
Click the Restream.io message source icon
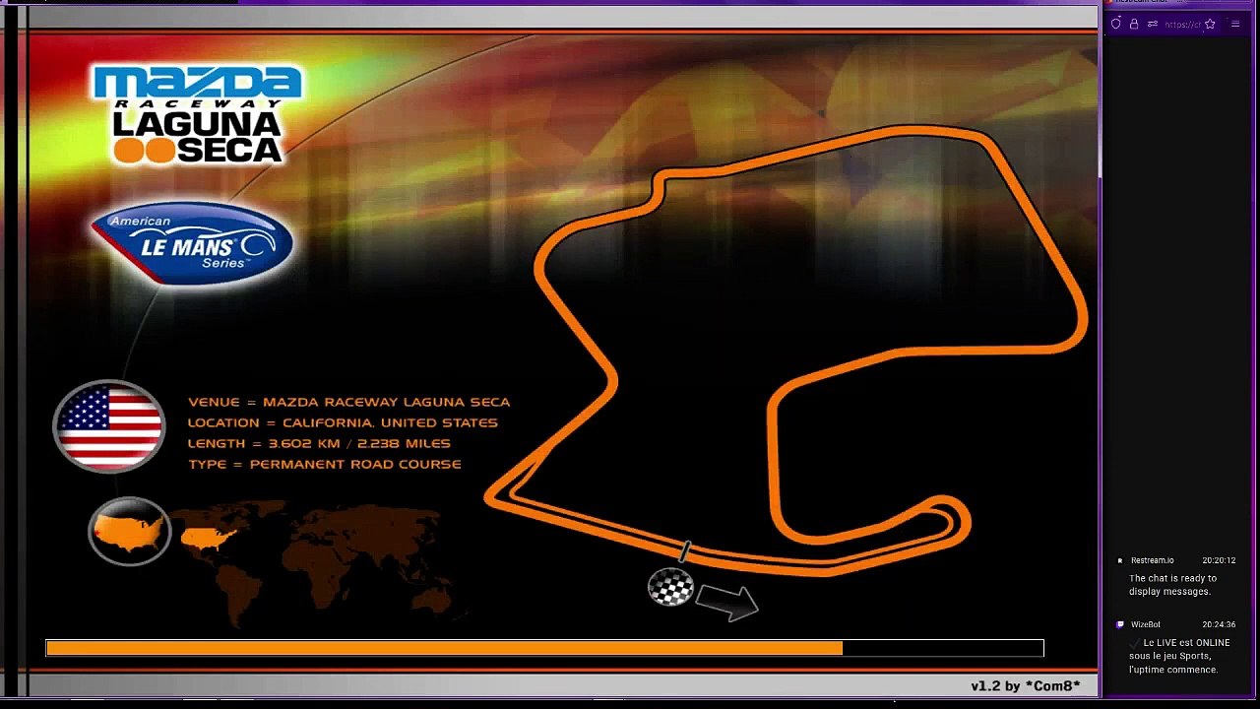1120,560
